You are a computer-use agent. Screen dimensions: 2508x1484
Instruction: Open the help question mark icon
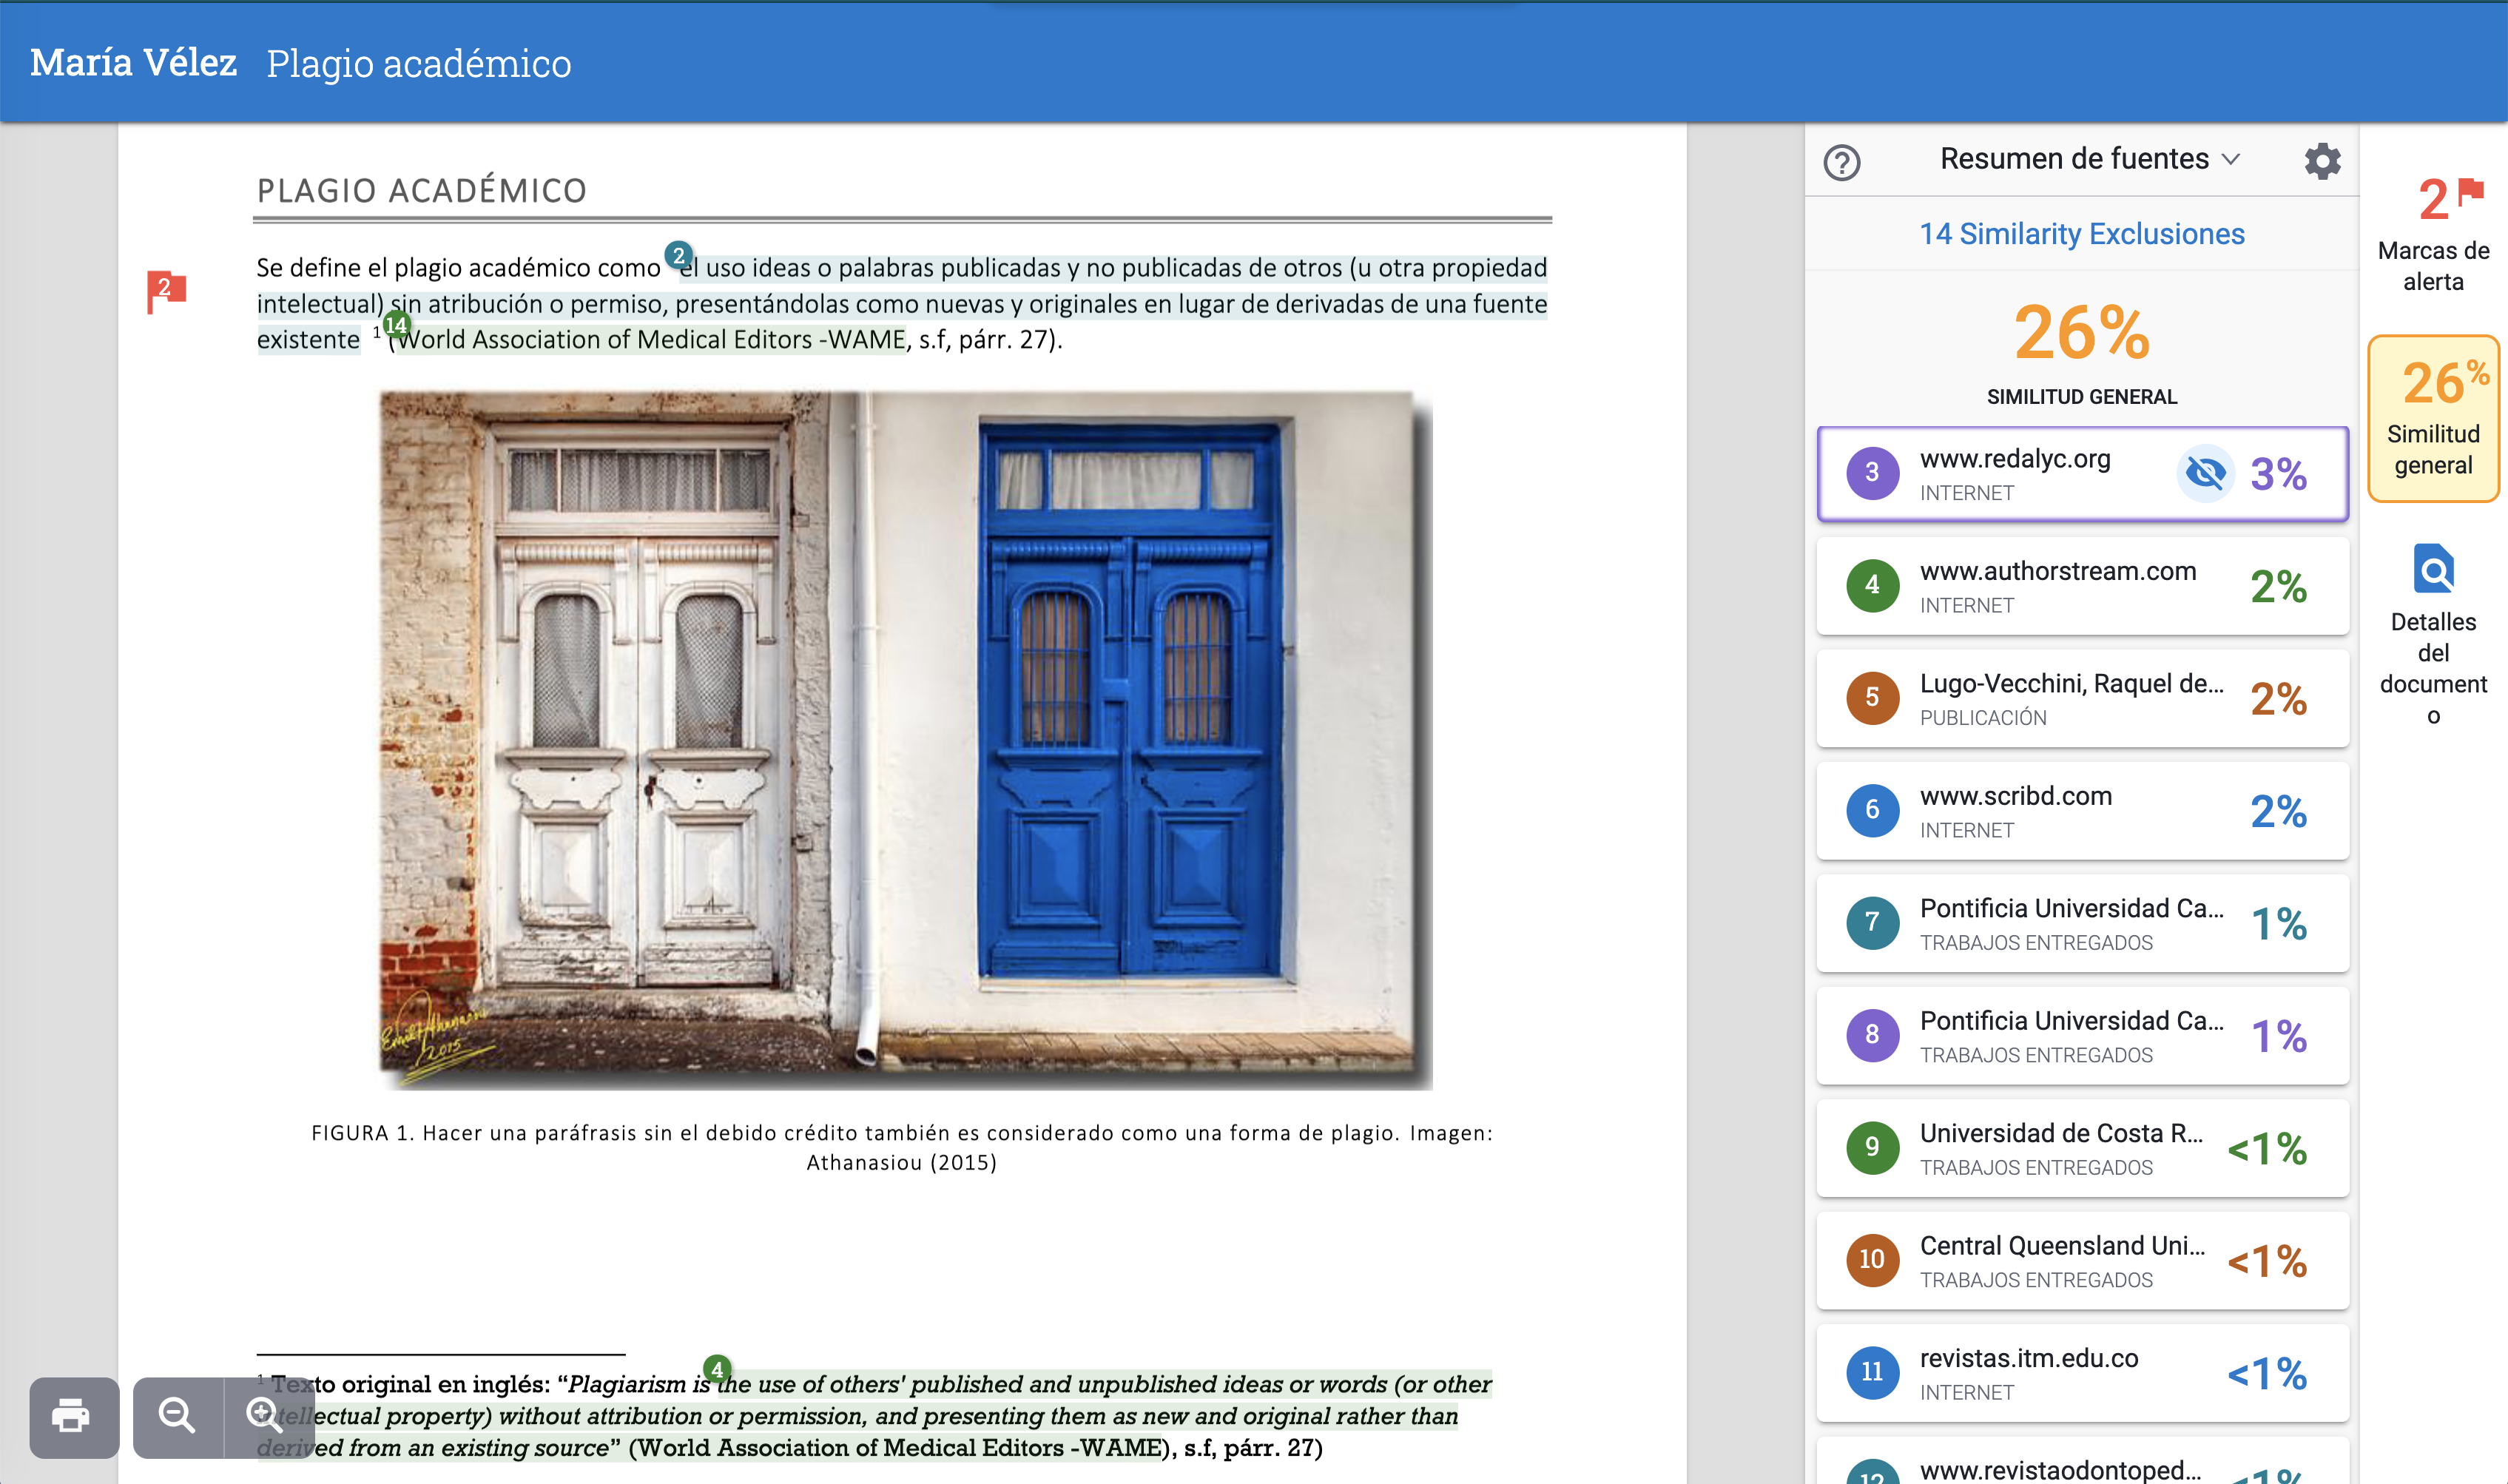(1841, 162)
